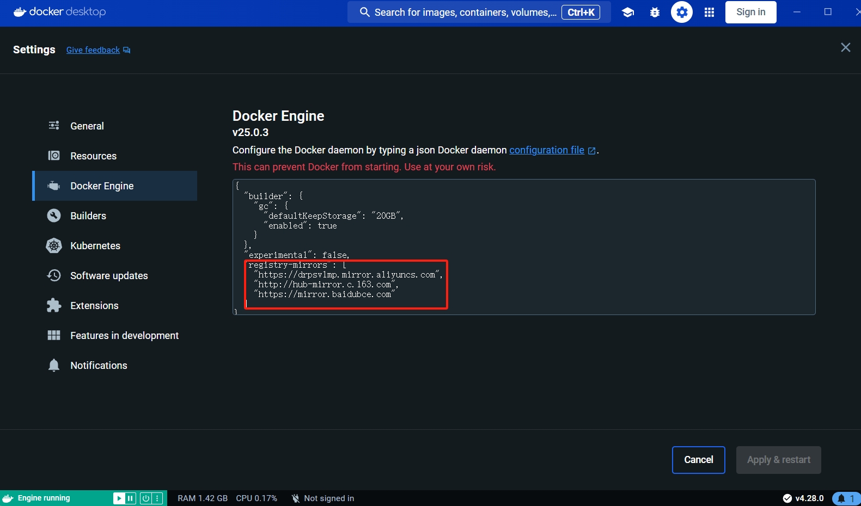Open the Notifications settings tab
Viewport: 861px width, 506px height.
point(115,365)
